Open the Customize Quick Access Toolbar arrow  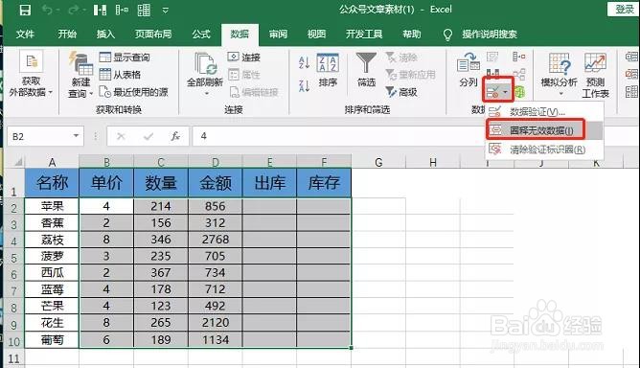(x=166, y=11)
